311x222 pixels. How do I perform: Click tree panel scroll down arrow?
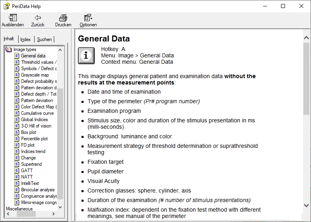coord(60,207)
